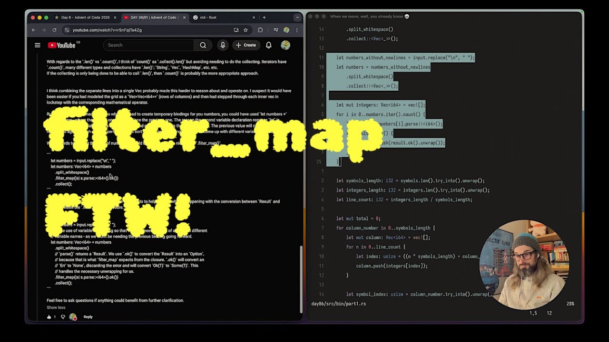Open YouTube notifications bell

click(x=268, y=45)
